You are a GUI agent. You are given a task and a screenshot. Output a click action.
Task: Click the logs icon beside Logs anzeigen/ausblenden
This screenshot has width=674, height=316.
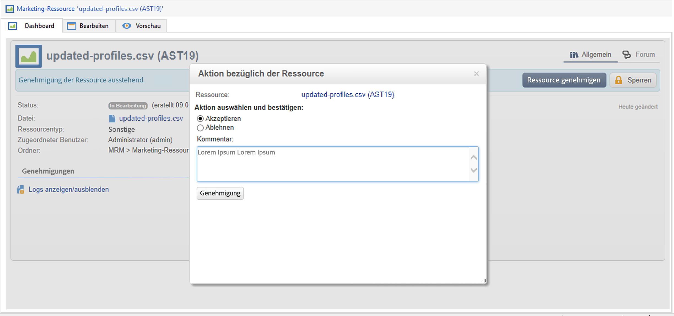coord(21,190)
